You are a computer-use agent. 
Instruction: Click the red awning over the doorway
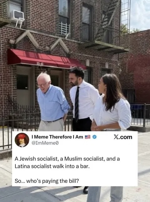tap(46, 59)
